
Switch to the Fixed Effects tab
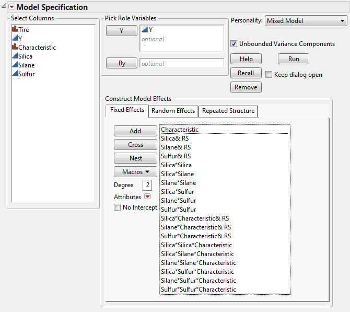coord(127,110)
